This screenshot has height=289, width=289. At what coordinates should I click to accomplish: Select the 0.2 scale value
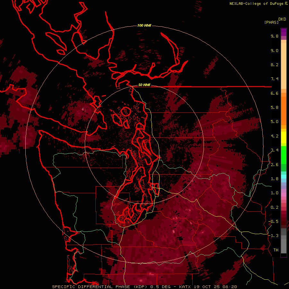[275, 207]
